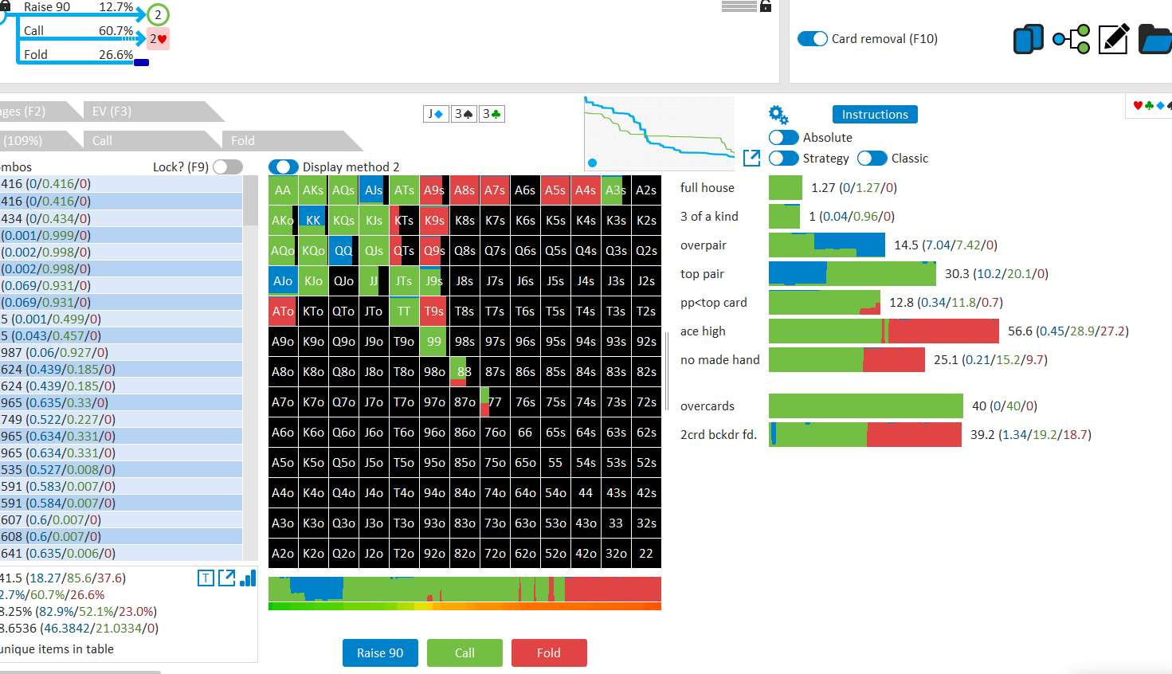Select the Call tab

[x=147, y=140]
